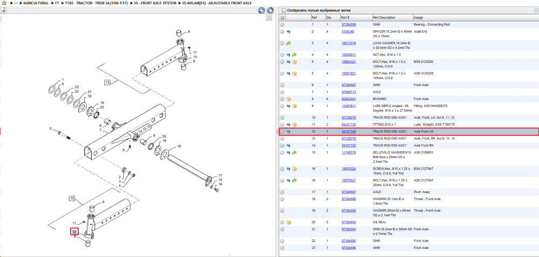Screen dimensions: 539x257
Task: Select gray circle marker for AXLE 87304587
Action: tap(282, 192)
